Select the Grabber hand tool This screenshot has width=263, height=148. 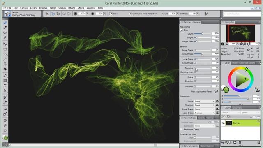point(5,120)
